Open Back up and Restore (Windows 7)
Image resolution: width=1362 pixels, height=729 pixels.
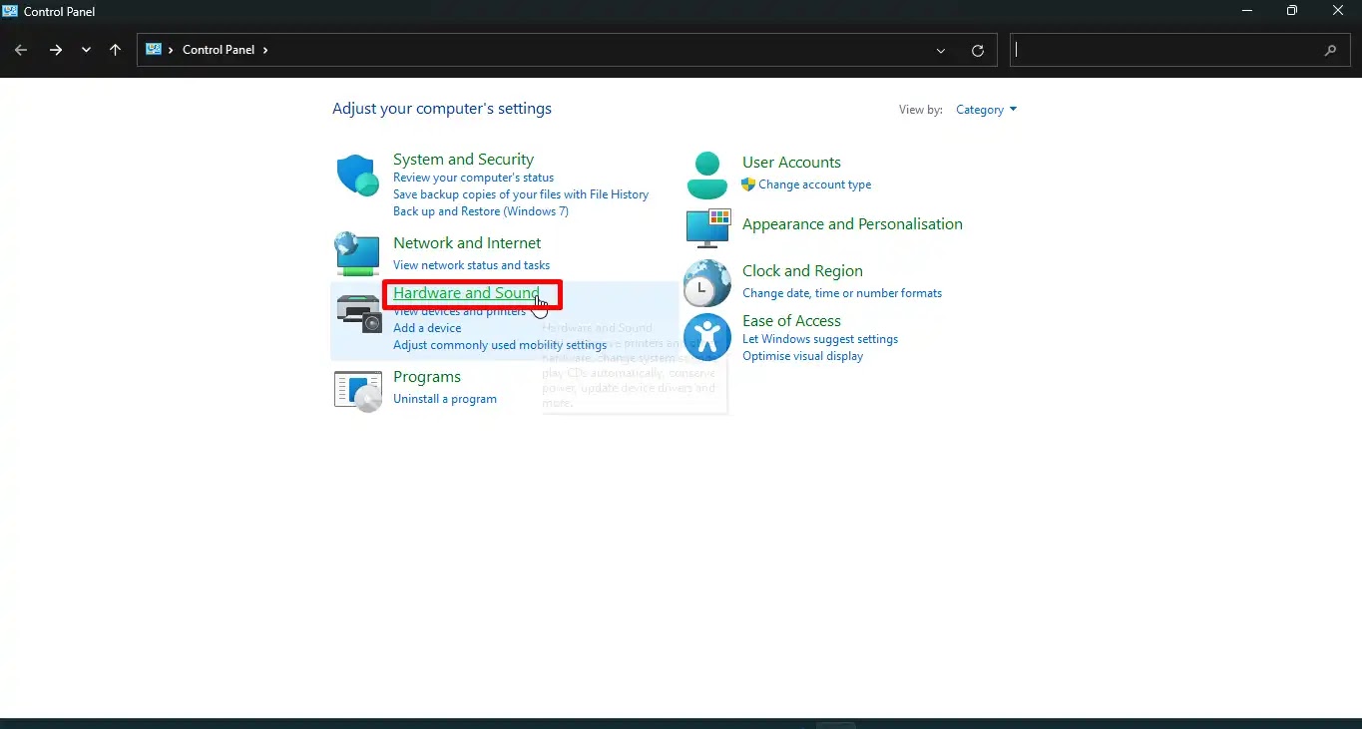coord(481,211)
